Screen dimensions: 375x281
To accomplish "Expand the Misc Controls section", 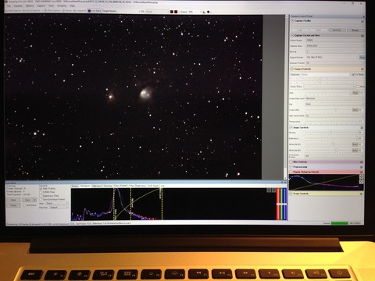I will point(291,162).
